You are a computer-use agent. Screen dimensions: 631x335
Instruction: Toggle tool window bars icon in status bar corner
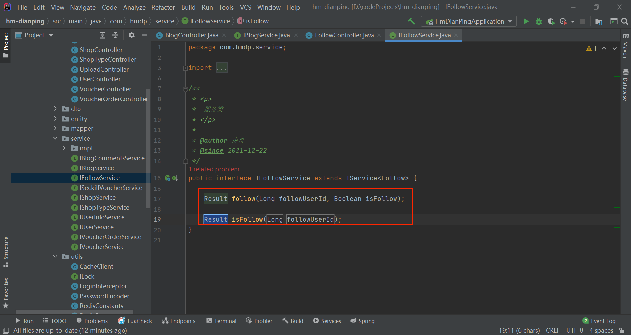pos(6,330)
